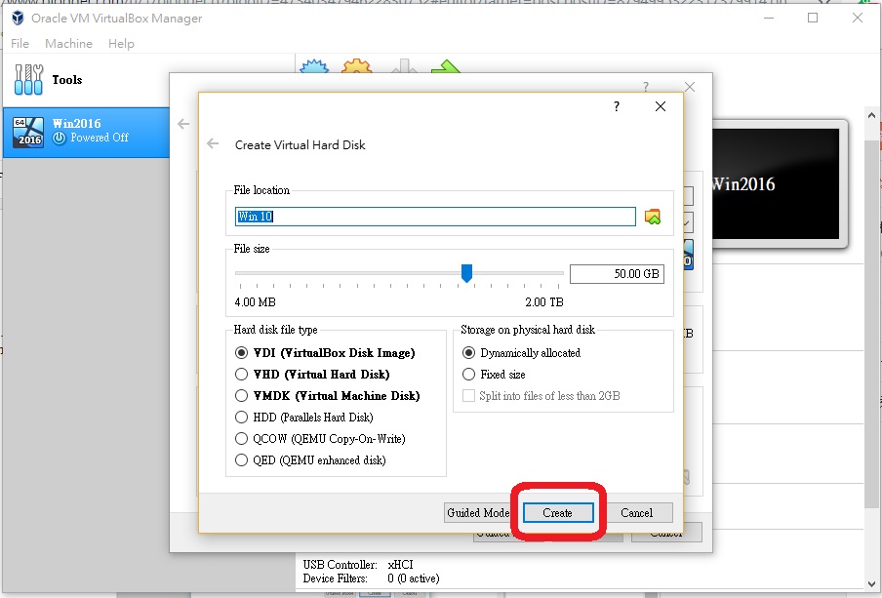The width and height of the screenshot is (882, 598).
Task: Select HDD (Parallels Hard Disk) type
Action: coord(303,417)
